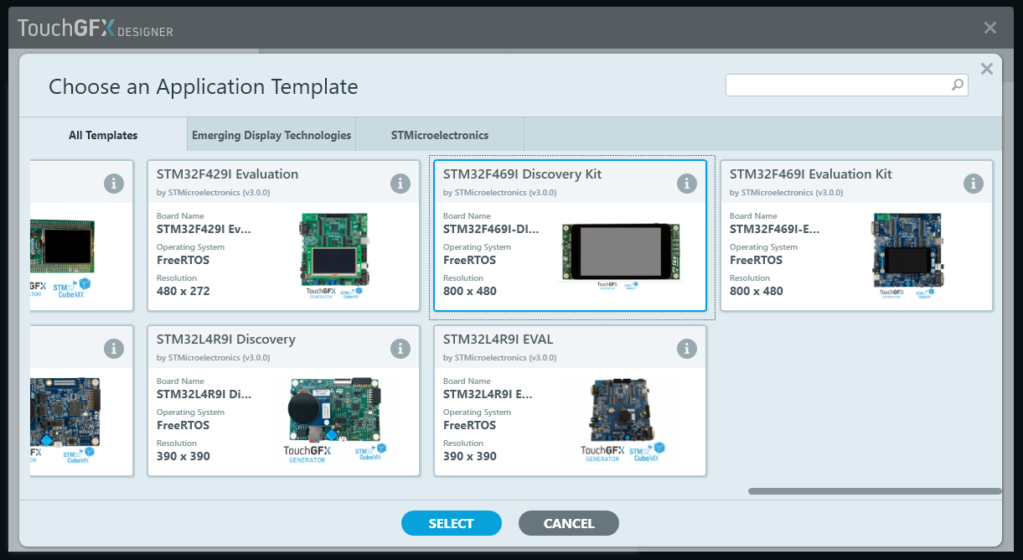Select the STM32L4R9I Discovery board image
Viewport: 1023px width, 560px height.
tap(335, 420)
